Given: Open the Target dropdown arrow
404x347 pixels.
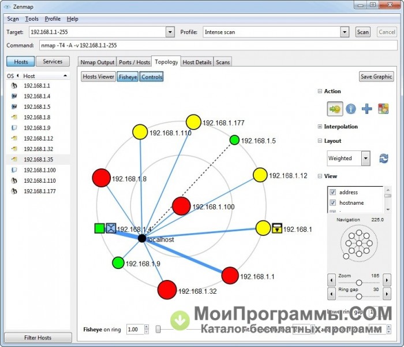Looking at the screenshot, I should (170, 32).
